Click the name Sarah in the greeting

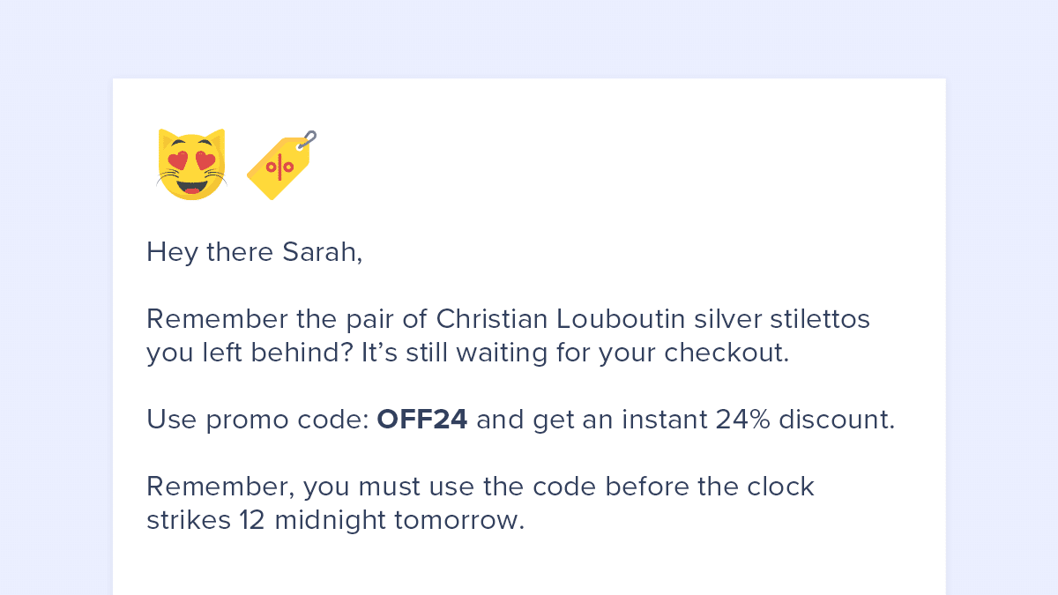(321, 252)
